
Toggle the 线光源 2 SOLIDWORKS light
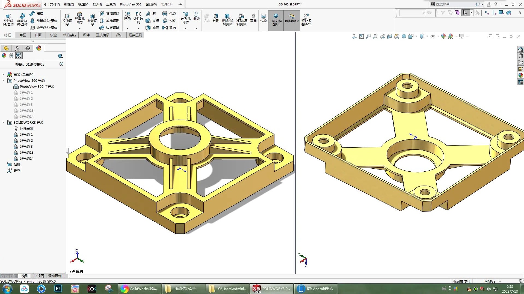coord(23,140)
